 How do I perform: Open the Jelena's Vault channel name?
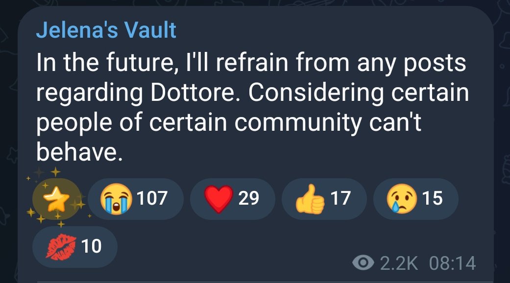(106, 30)
